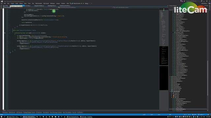Image resolution: width=211 pixels, height=118 pixels.
Task: Select the SearchEngine project
Action: coord(177,88)
